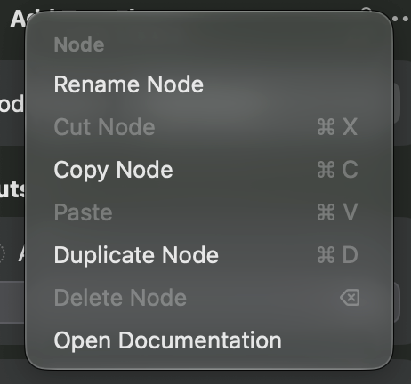Click the partially hidden search icon
This screenshot has width=411, height=384.
[x=367, y=10]
